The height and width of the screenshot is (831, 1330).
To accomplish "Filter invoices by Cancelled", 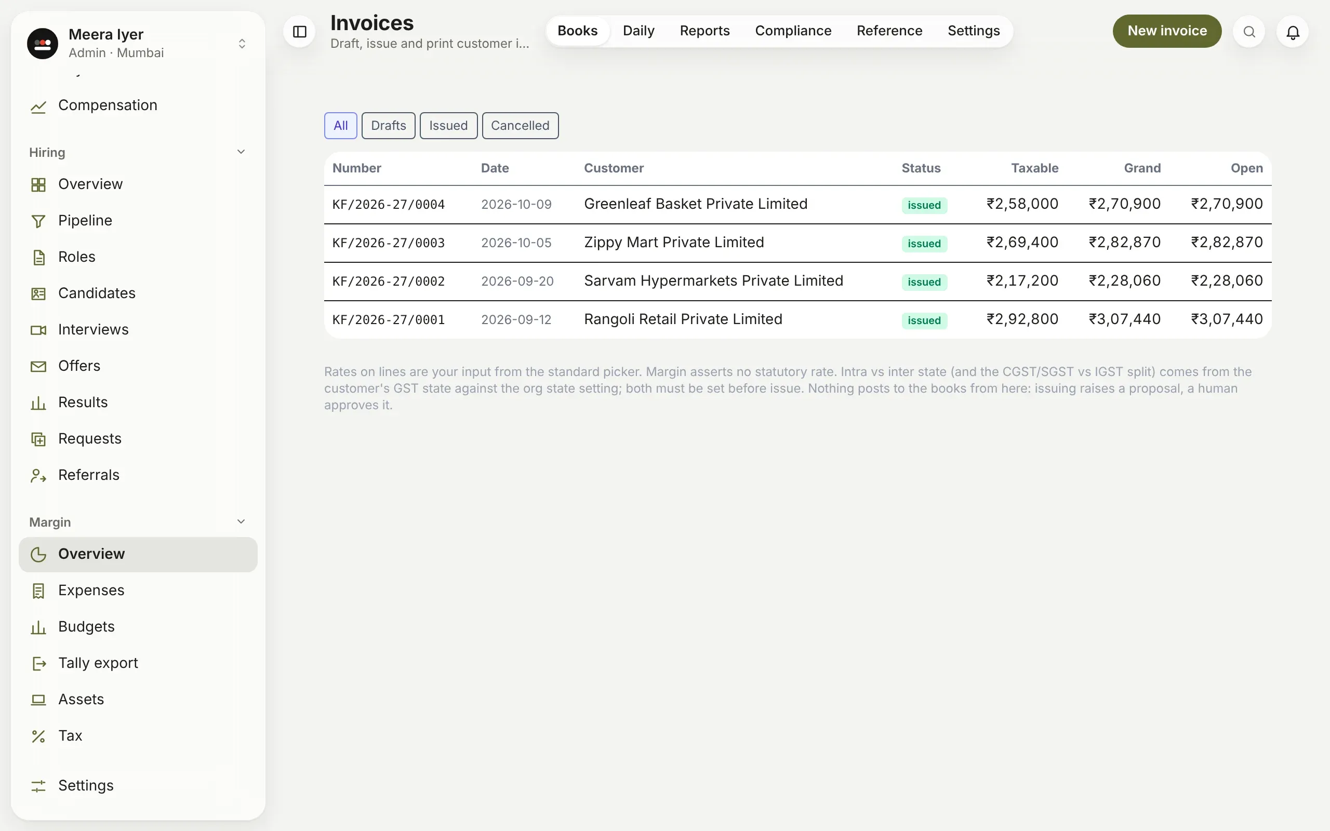I will click(x=520, y=126).
